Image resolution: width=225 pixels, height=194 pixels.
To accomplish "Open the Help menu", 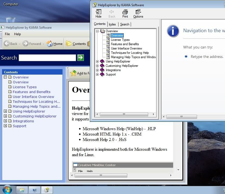I will (17, 34).
